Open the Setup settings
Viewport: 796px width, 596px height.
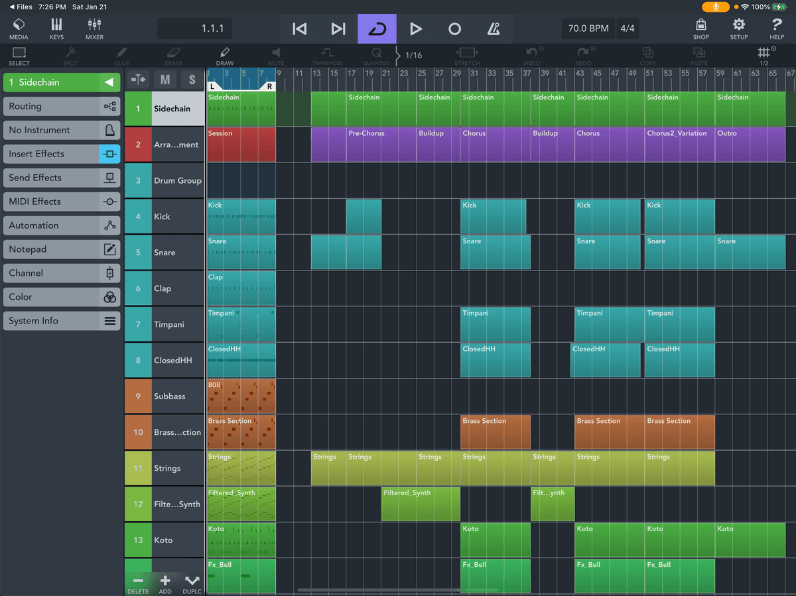tap(738, 29)
